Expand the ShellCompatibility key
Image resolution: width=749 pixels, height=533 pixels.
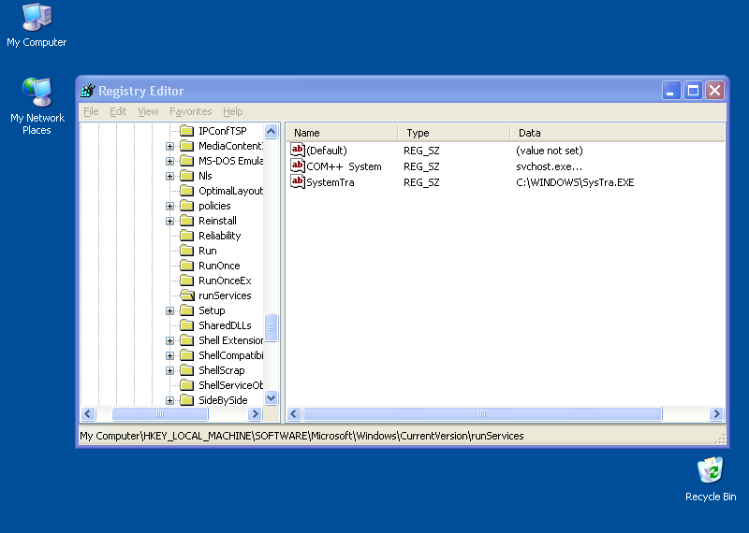coord(169,356)
